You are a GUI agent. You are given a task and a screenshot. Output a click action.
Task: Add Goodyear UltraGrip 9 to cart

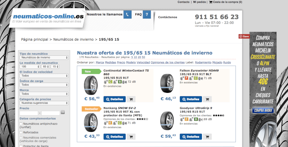click(x=207, y=137)
